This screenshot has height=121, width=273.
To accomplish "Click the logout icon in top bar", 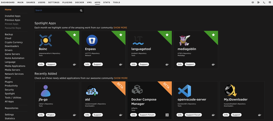I will [258, 3].
